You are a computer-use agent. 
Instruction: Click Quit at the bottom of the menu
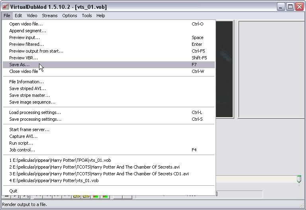click(x=13, y=191)
